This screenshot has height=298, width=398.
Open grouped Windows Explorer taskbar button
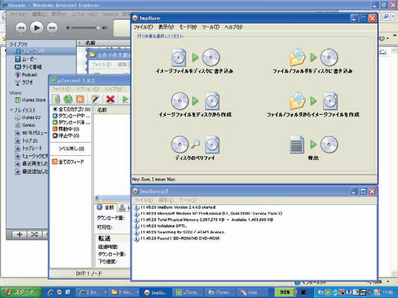124,292
